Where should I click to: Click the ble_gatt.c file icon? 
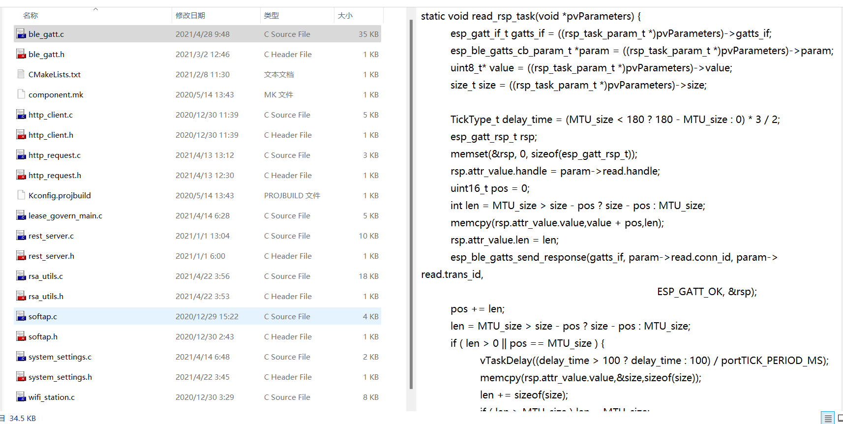pos(21,34)
